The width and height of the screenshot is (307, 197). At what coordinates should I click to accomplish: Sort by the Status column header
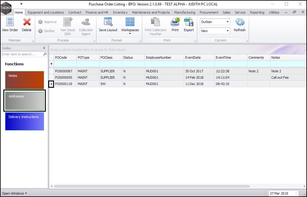click(x=133, y=57)
